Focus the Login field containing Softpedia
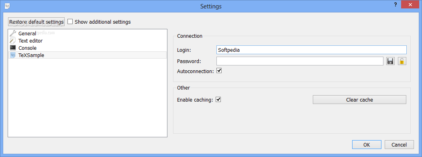The width and height of the screenshot is (422, 157). click(x=312, y=50)
